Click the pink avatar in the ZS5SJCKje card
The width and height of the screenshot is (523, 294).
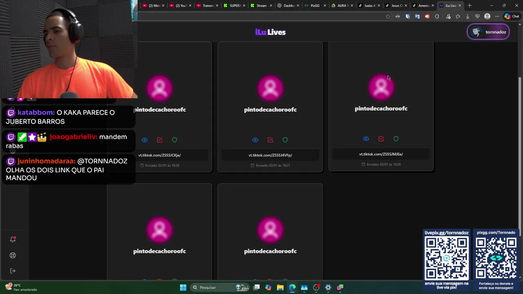tap(160, 88)
